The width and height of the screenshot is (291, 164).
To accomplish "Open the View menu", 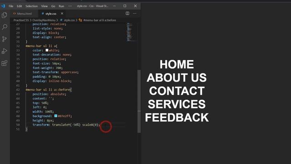I will pos(45,6).
